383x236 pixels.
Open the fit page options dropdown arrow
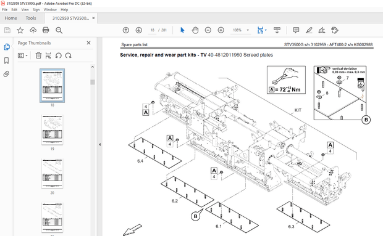[266, 30]
